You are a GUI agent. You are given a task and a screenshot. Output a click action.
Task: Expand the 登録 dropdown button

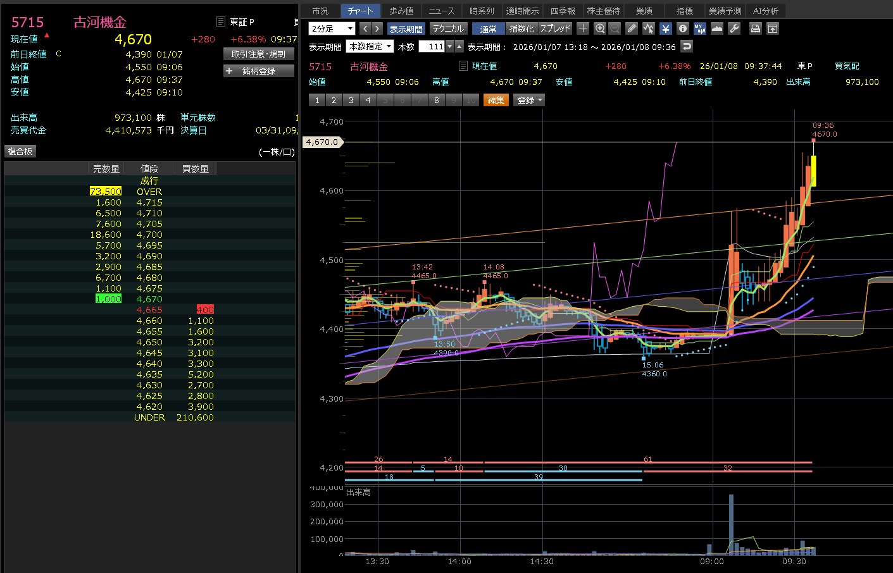[530, 100]
